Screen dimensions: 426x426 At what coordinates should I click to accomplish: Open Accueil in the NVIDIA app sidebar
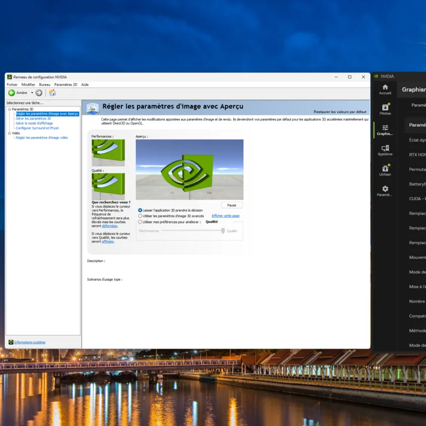coord(385,89)
